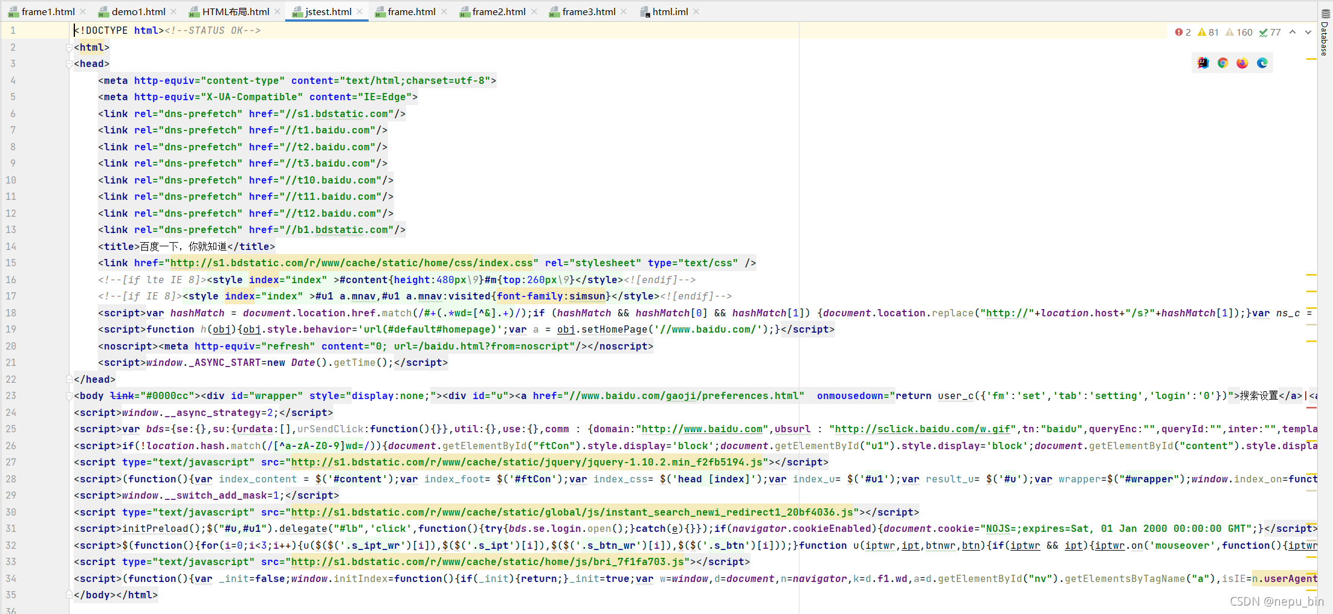Click the green 77 typos indicator

1270,32
